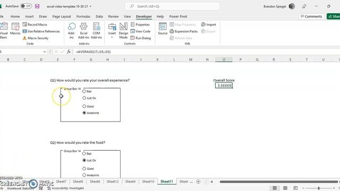Viewport: 340px width, 191px height.
Task: Click zoom out minus button
Action: 303,188
